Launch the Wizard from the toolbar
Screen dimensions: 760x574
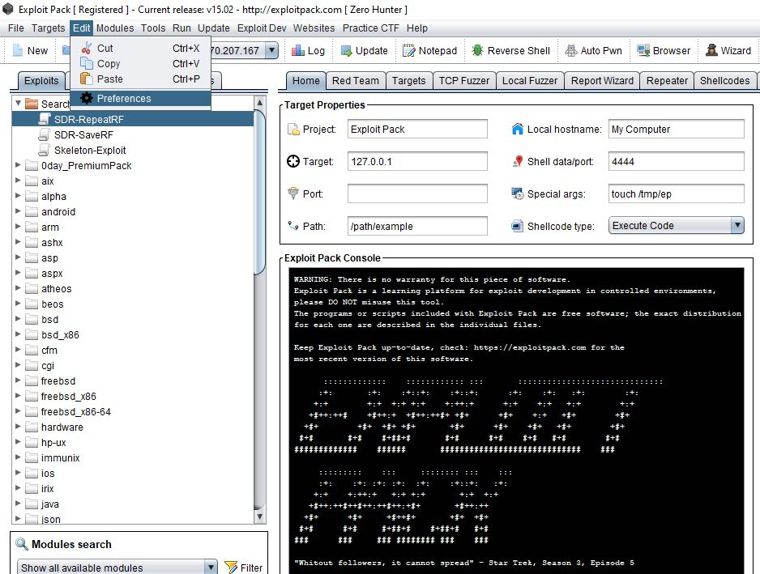coord(728,51)
